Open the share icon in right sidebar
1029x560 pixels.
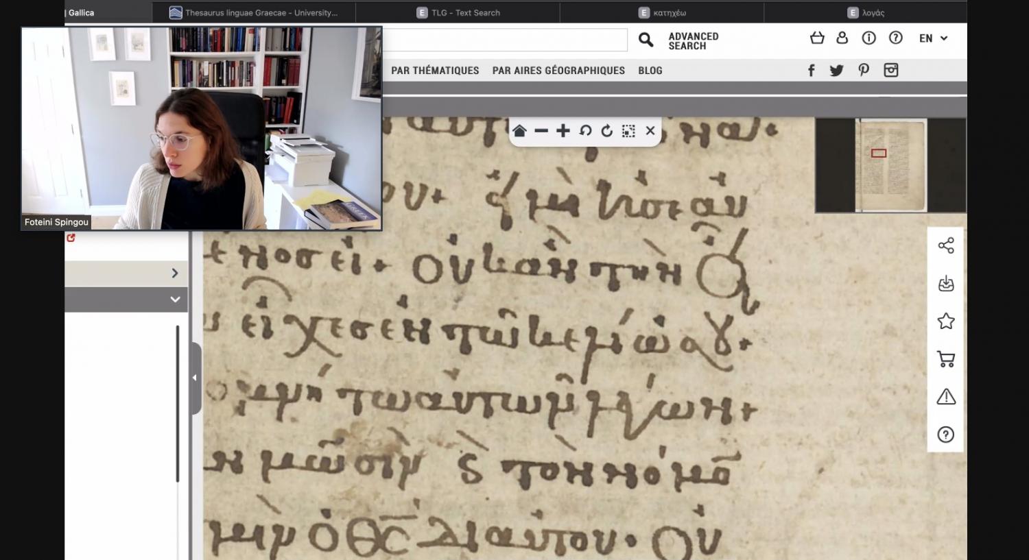click(946, 245)
